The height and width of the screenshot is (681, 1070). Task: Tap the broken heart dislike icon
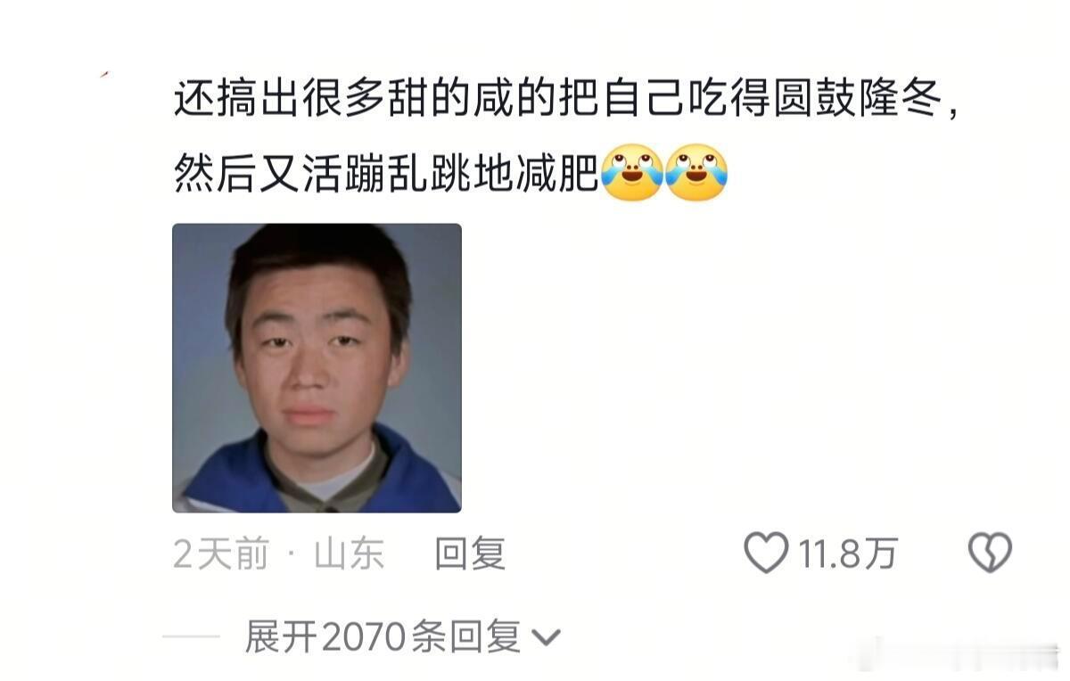point(990,554)
